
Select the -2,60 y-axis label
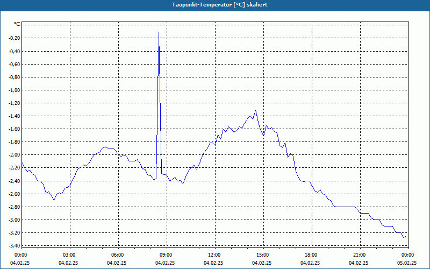[x=15, y=194]
